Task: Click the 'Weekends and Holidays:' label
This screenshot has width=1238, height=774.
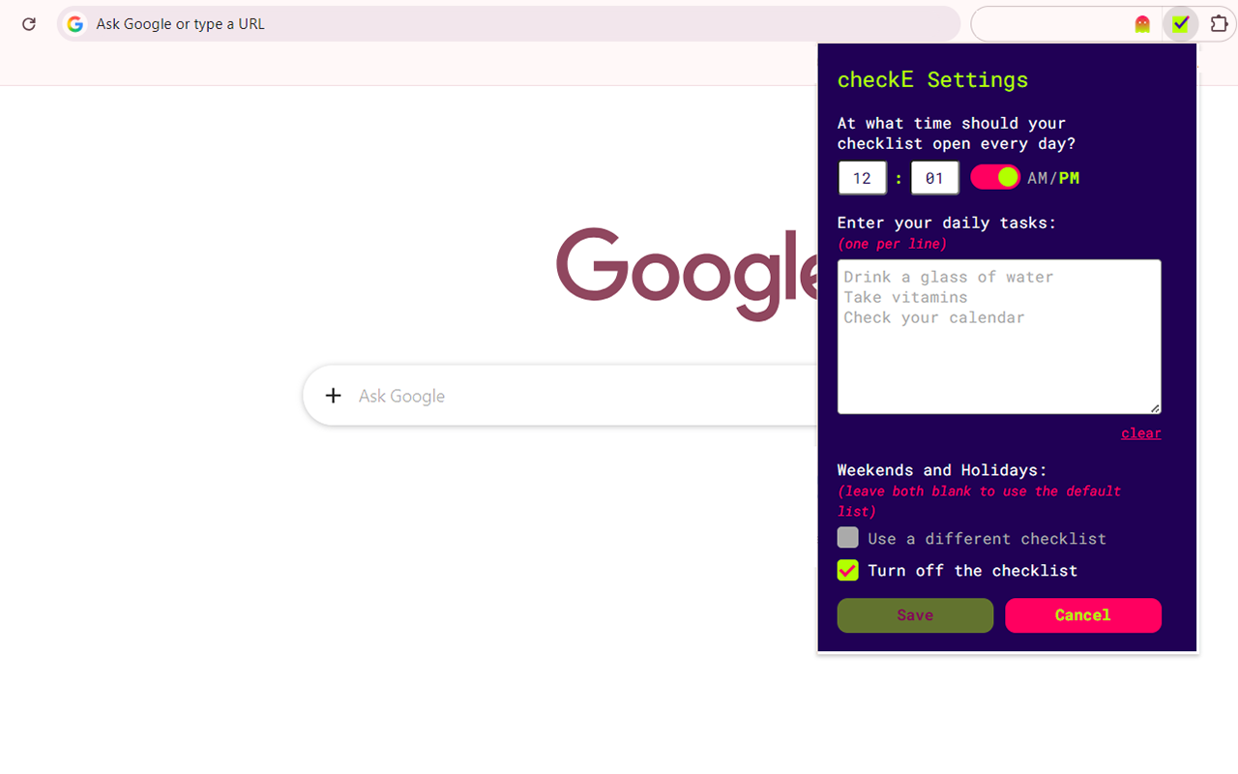Action: pyautogui.click(x=942, y=470)
